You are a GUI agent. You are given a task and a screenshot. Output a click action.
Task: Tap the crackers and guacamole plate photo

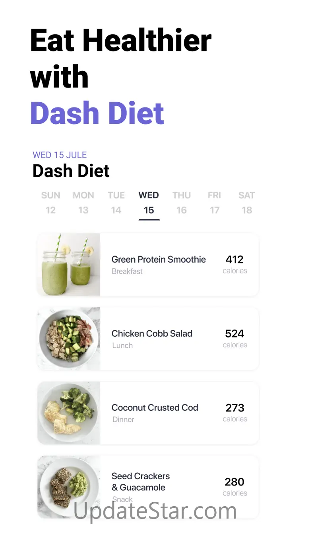pyautogui.click(x=69, y=487)
